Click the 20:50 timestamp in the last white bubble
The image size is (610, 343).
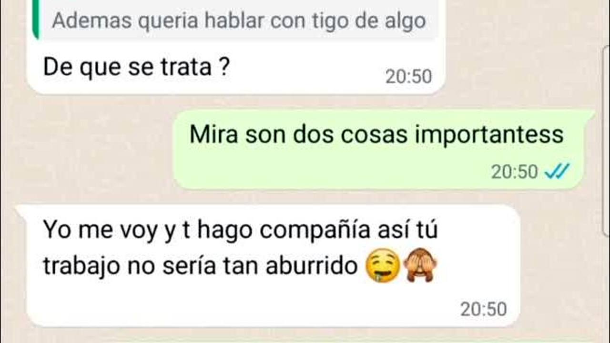483,309
